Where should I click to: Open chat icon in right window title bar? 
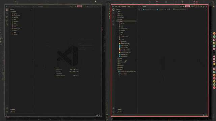tap(181, 6)
